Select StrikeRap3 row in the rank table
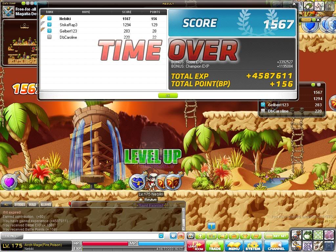The image size is (336, 252). [x=103, y=25]
